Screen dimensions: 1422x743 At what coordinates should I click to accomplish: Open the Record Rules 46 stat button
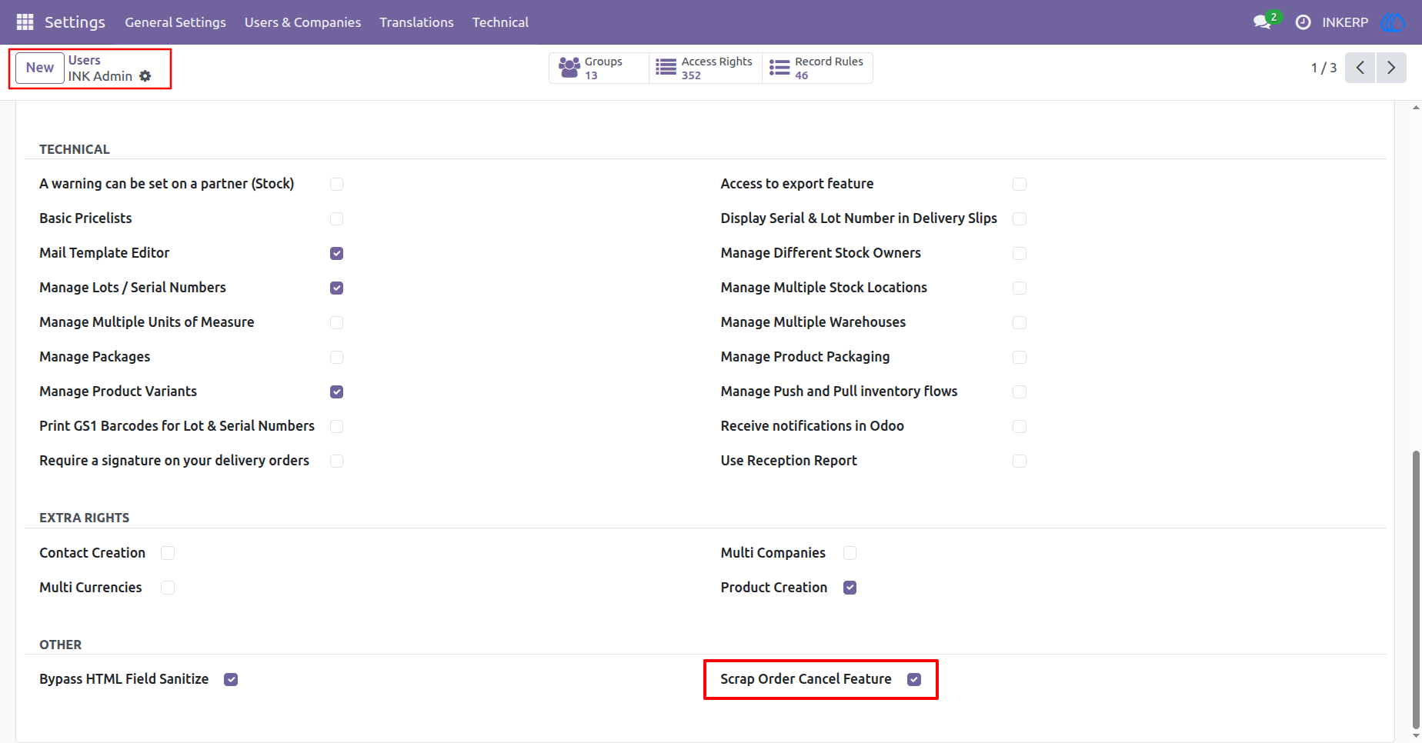point(817,68)
